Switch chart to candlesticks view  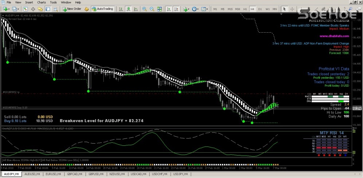[x=129, y=9]
